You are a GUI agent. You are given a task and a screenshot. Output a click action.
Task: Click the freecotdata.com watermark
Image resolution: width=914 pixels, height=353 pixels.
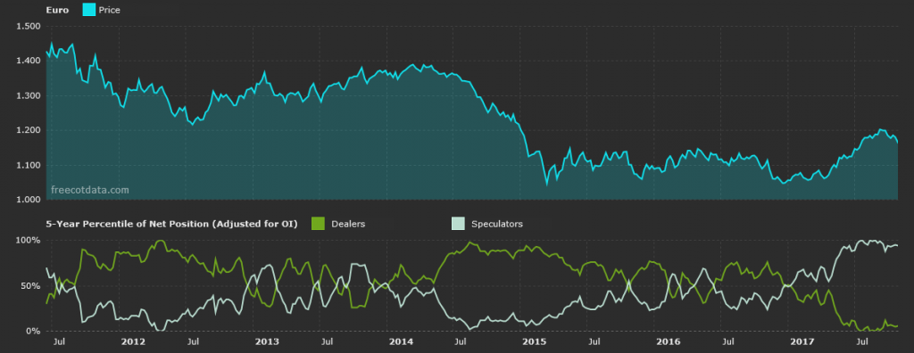point(90,190)
